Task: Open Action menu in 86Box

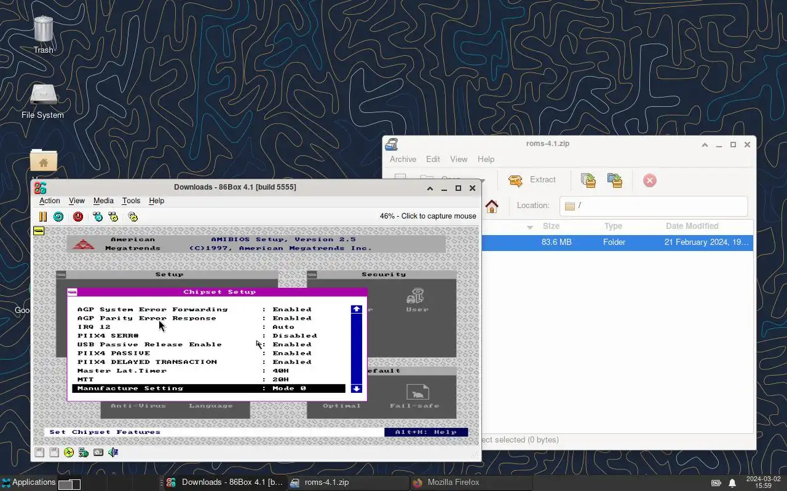Action: 50,201
